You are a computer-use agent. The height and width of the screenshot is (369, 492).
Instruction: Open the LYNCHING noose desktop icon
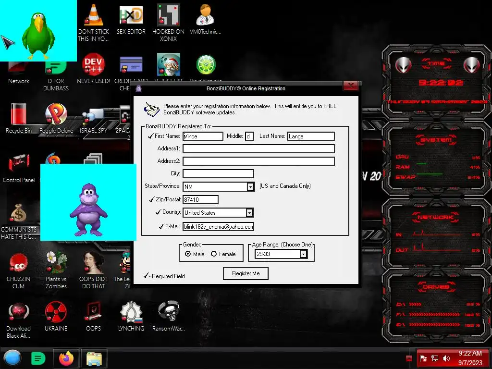[x=131, y=312]
